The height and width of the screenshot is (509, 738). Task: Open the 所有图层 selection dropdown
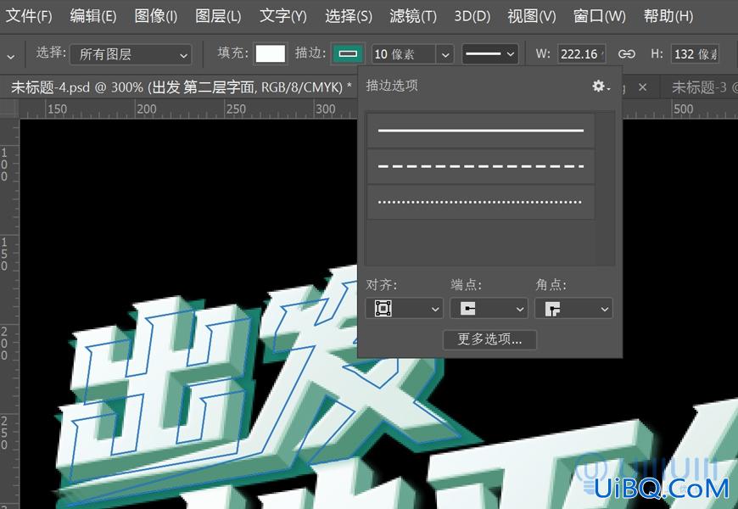131,54
